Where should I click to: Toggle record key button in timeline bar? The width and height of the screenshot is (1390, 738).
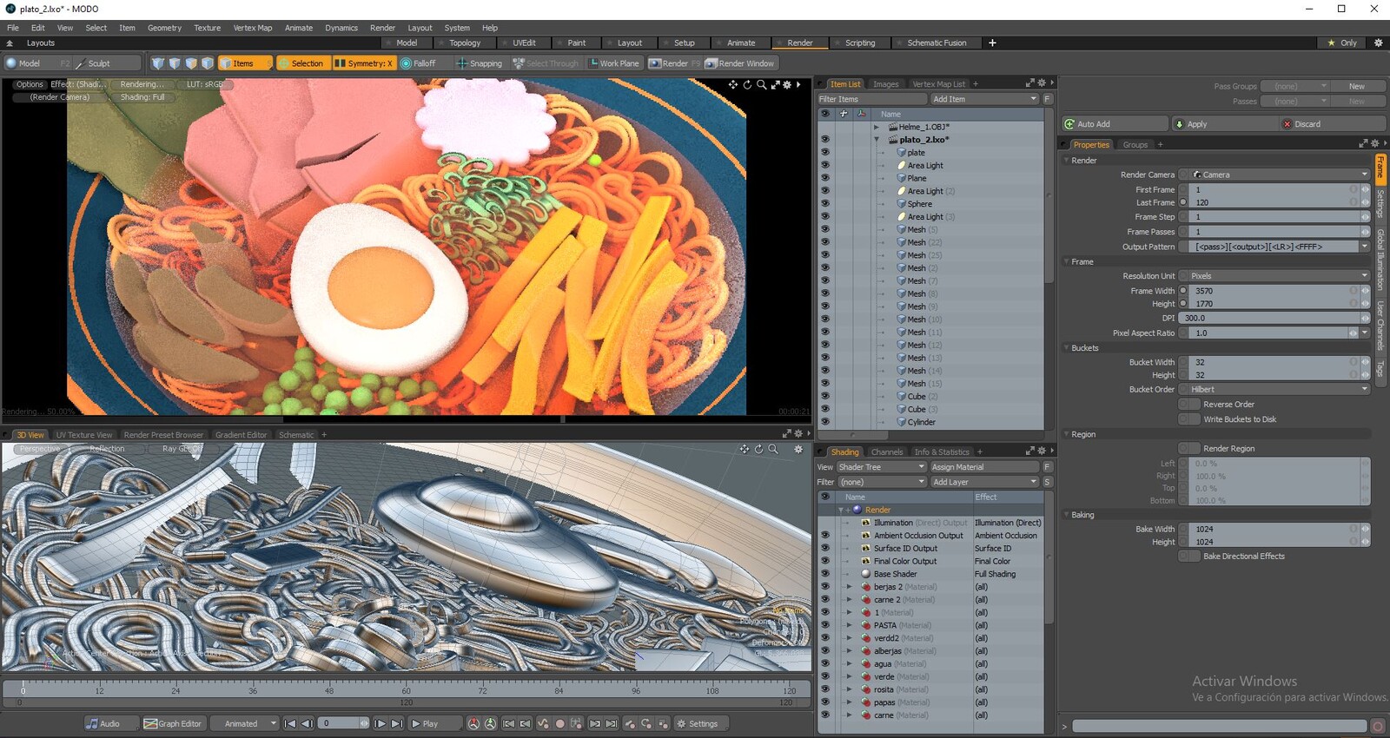[x=560, y=723]
